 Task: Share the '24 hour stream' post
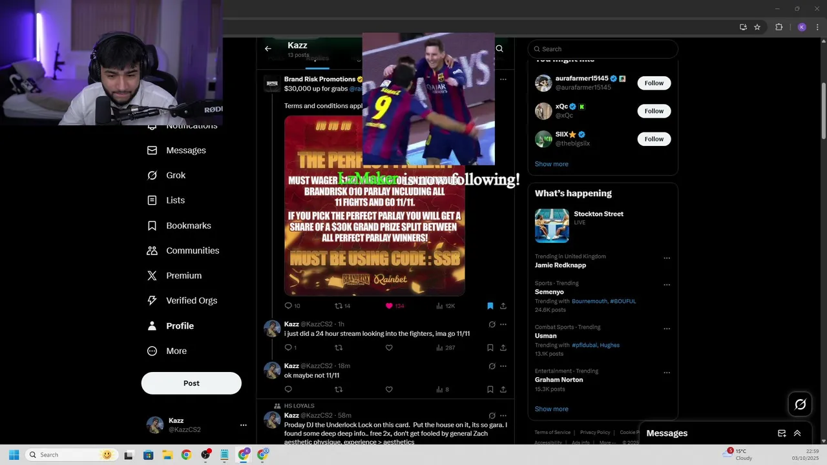[x=503, y=347]
